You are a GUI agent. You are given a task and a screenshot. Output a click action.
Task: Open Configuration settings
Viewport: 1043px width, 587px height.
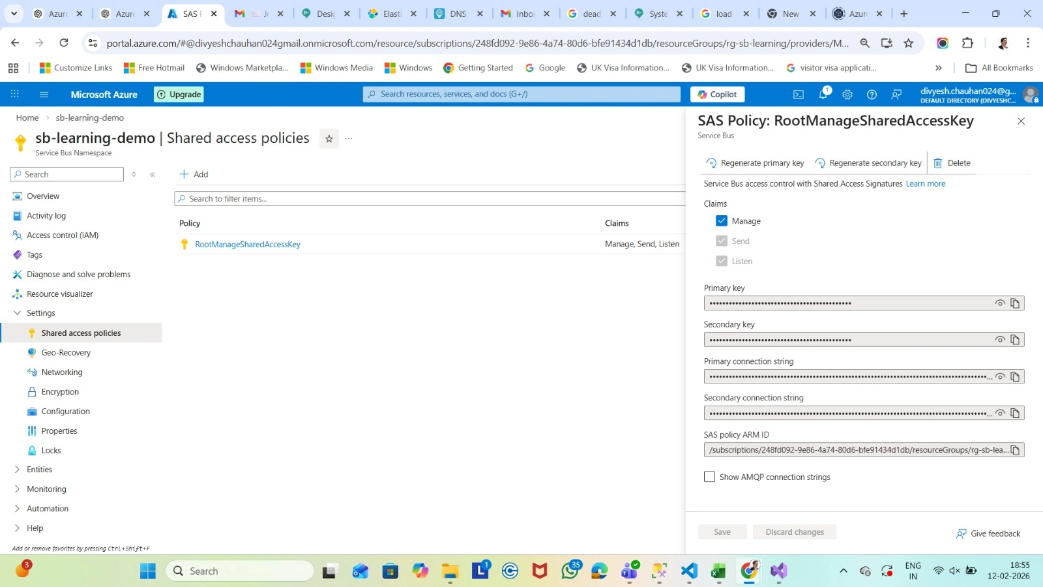pos(66,412)
